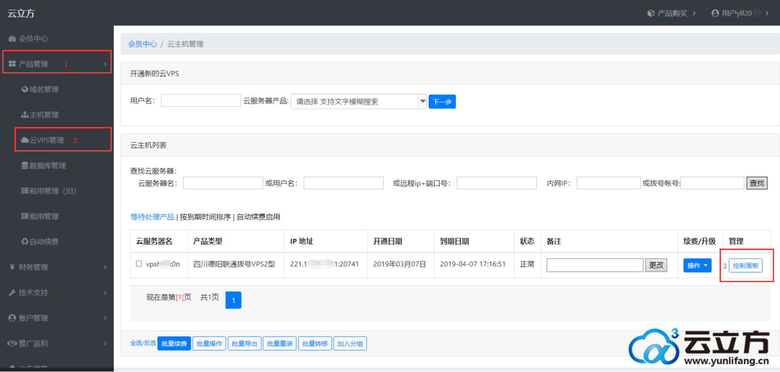Click the 租用管理 (旧) server icon

point(25,191)
